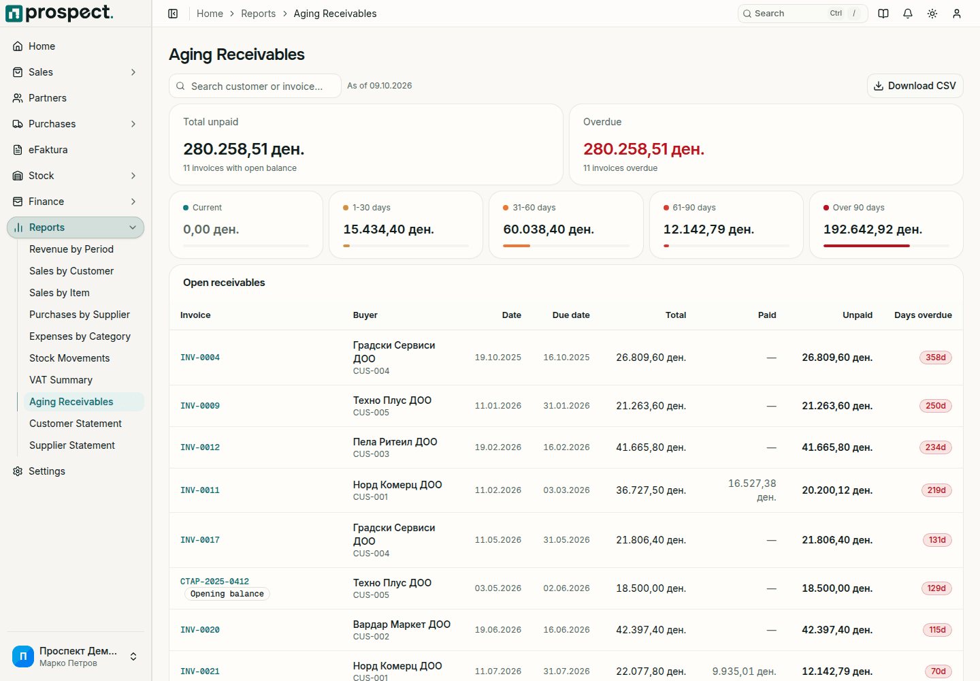Click the Sales cart icon in sidebar
This screenshot has height=681, width=980.
18,72
